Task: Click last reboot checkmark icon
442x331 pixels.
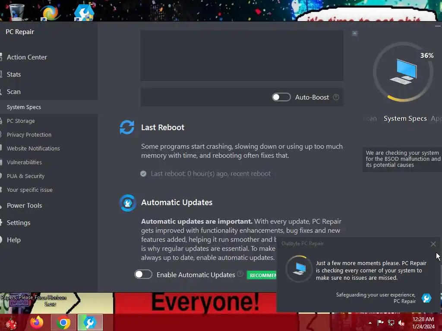Action: pos(143,174)
